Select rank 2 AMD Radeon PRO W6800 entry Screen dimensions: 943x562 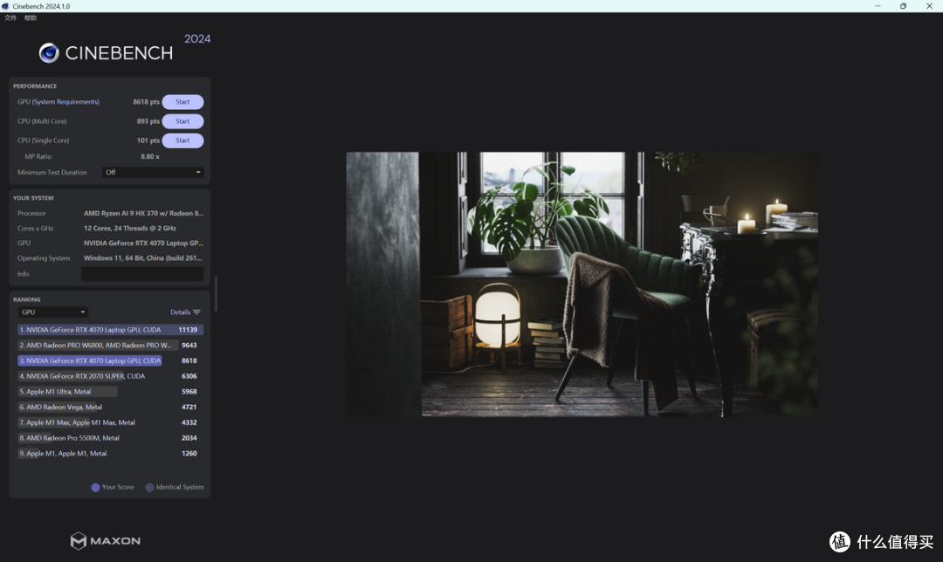click(x=110, y=345)
